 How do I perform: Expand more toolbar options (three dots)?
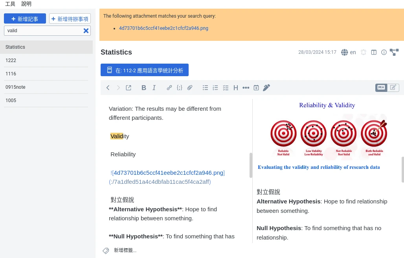246,88
